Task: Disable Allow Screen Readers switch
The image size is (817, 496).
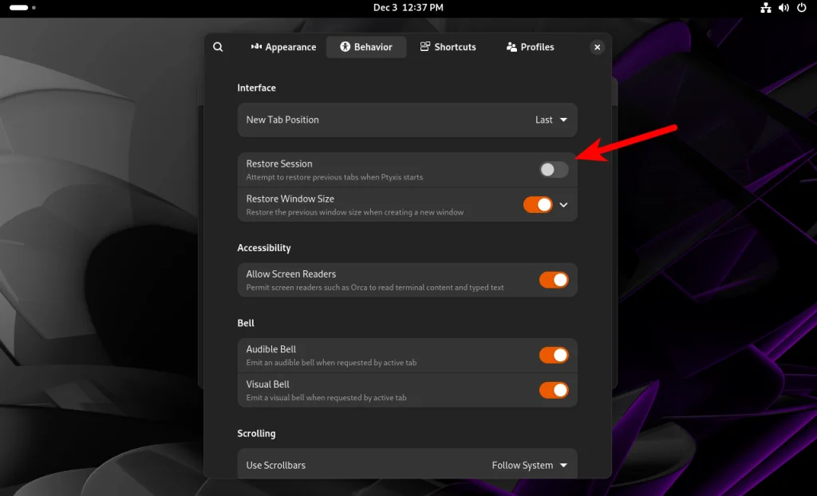Action: point(554,280)
